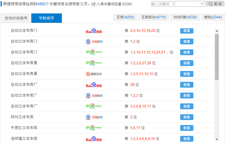225x144 pixels.
Task: Switch to 发布时间排序 tab
Action: (x=16, y=18)
